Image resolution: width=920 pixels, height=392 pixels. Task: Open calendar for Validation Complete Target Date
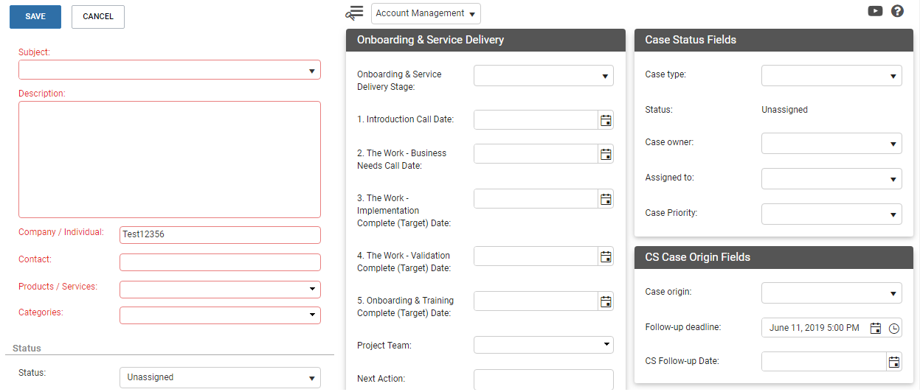click(606, 256)
